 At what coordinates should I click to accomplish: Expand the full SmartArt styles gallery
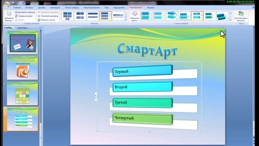click(x=231, y=19)
